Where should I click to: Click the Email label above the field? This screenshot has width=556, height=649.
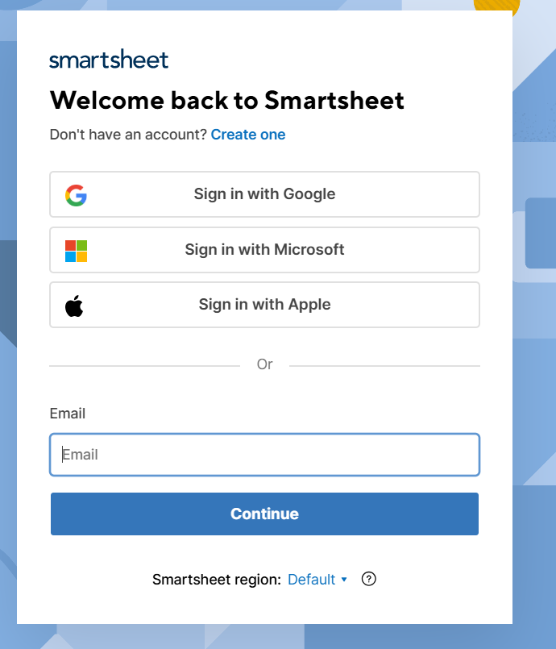pos(68,413)
